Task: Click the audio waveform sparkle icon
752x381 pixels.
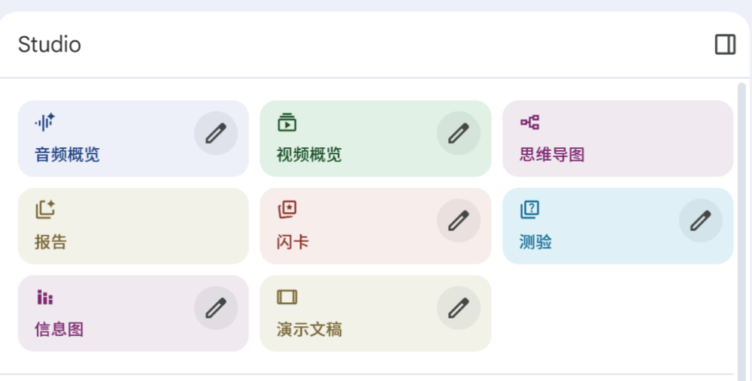Action: pos(45,122)
